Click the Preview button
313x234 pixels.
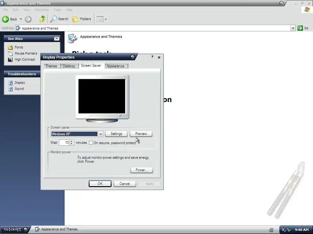pos(141,134)
